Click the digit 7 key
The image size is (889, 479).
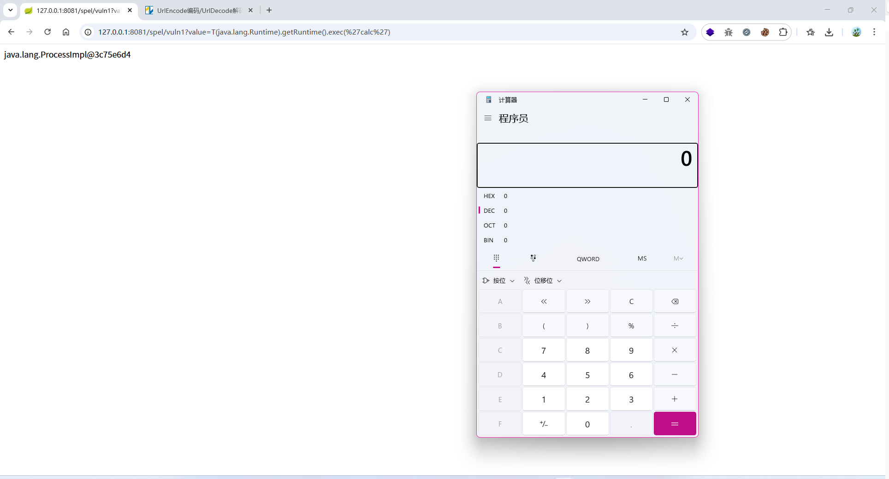544,350
